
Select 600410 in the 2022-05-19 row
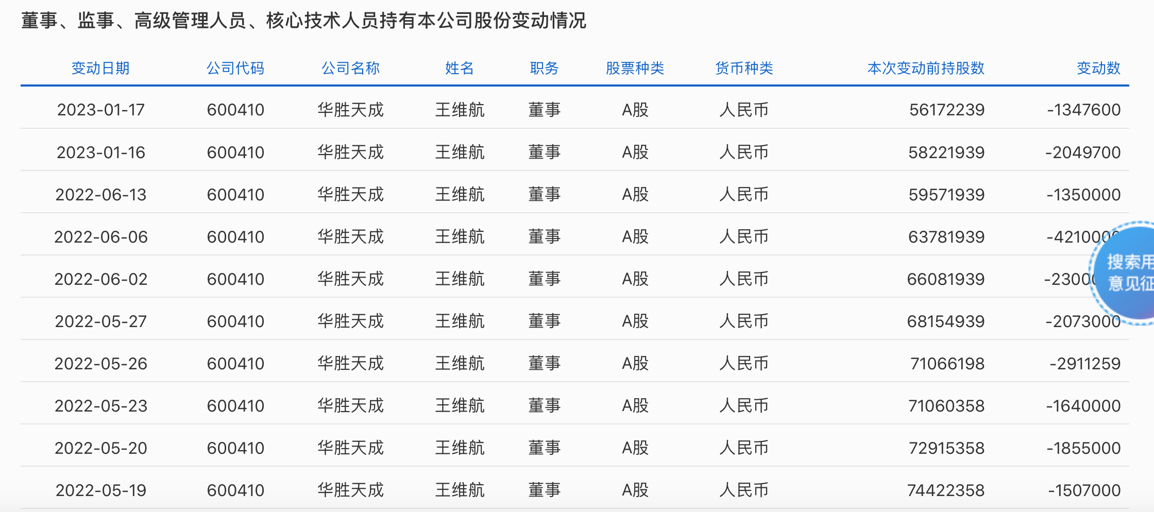(x=235, y=490)
